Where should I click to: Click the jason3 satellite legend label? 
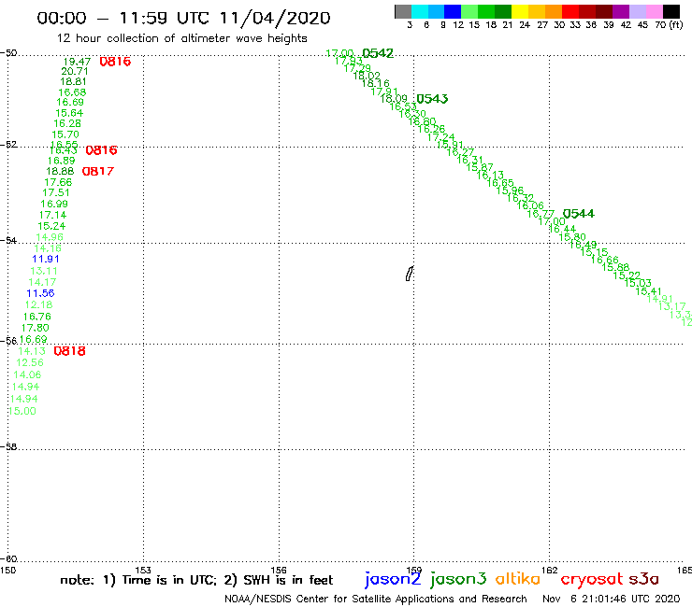point(458,580)
